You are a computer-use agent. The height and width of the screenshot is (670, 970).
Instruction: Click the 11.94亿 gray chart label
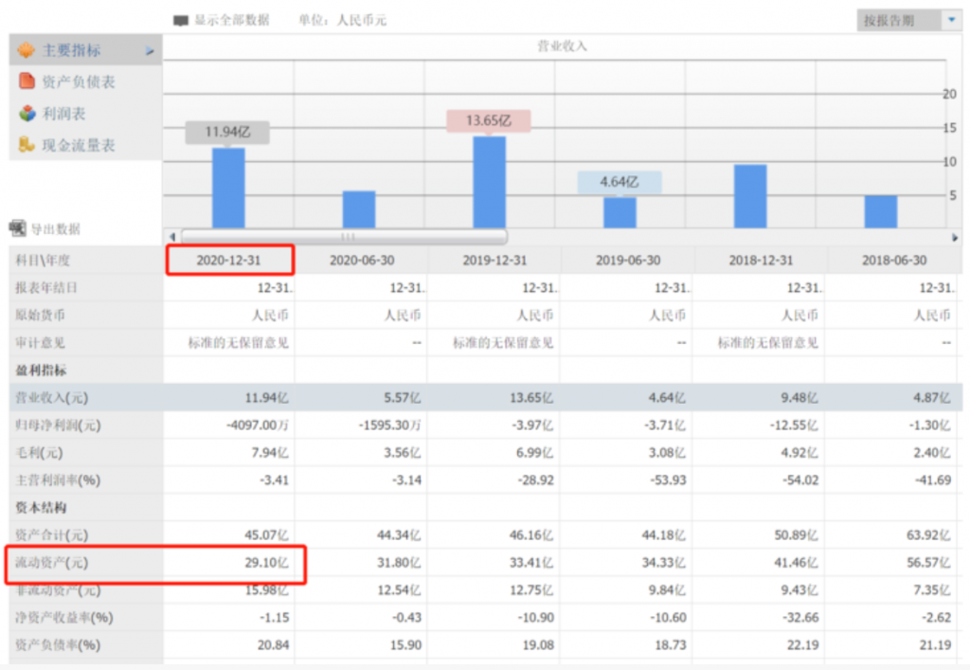click(x=227, y=133)
